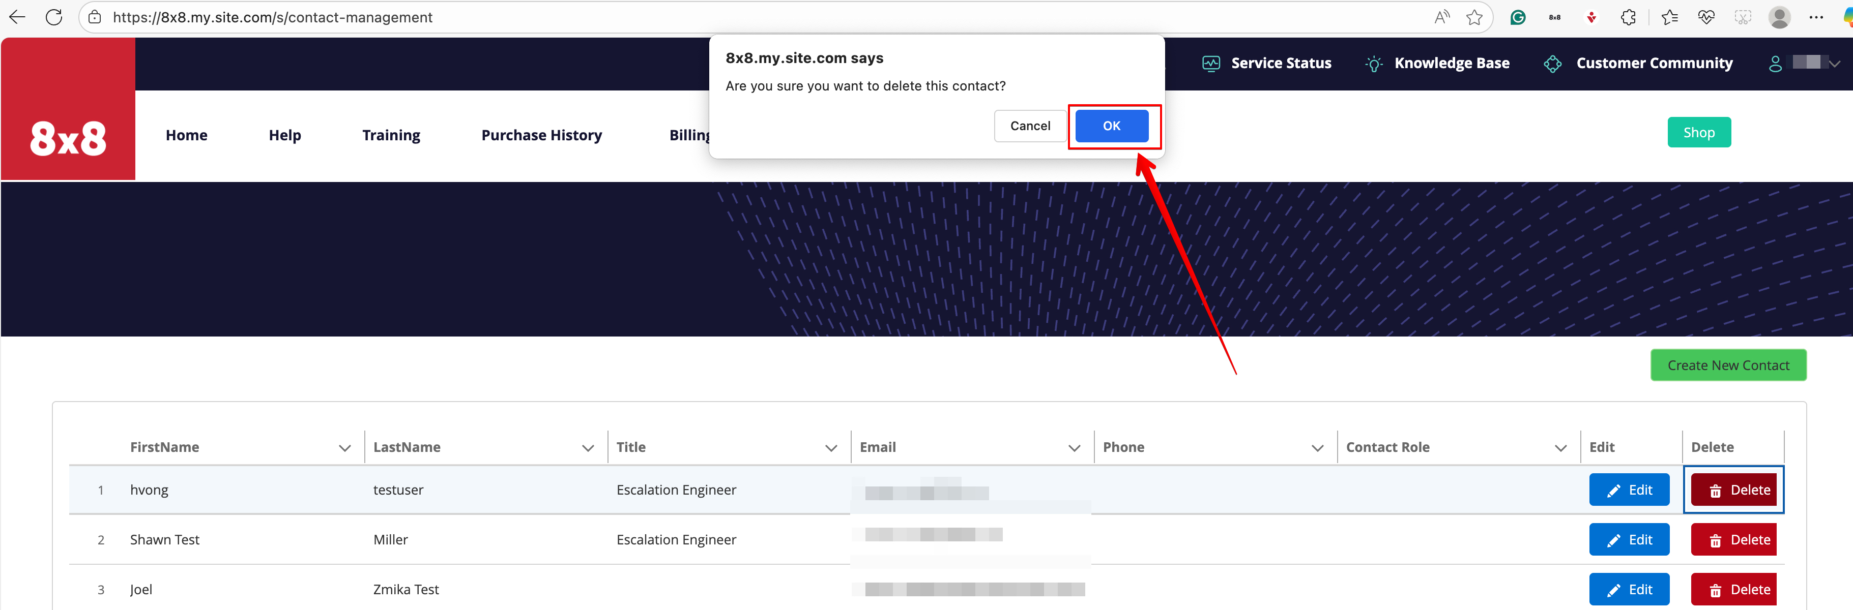Click the Read aloud icon in address bar
The image size is (1853, 610).
[x=1441, y=17]
